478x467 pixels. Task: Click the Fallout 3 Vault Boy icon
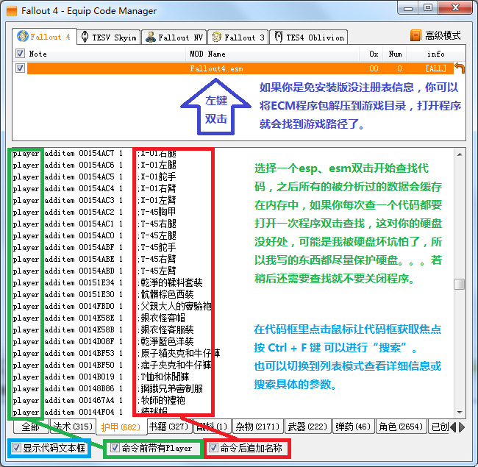tap(216, 38)
